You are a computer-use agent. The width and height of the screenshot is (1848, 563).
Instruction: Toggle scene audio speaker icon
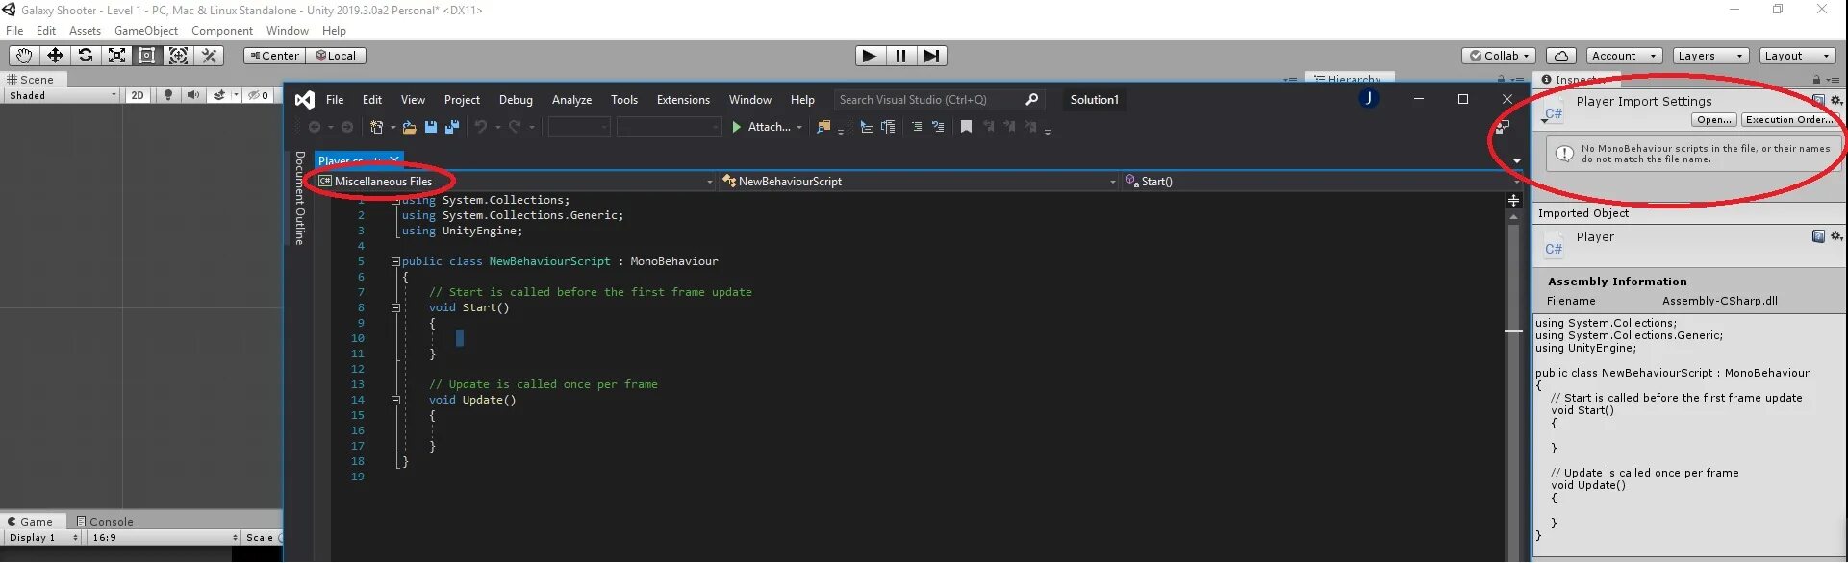[x=193, y=95]
